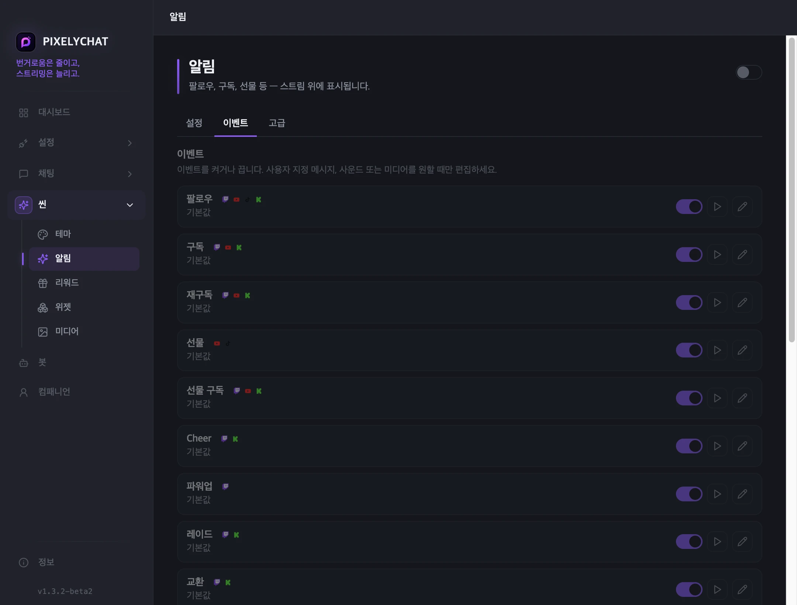Viewport: 797px width, 605px height.
Task: Click the YouTube icon in the 팔로우 row
Action: click(x=237, y=200)
